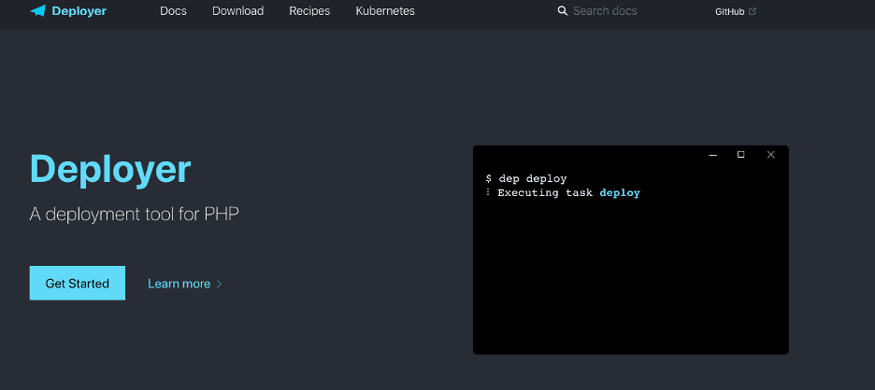
Task: Click the chevron arrow after Learn more
Action: [x=220, y=284]
